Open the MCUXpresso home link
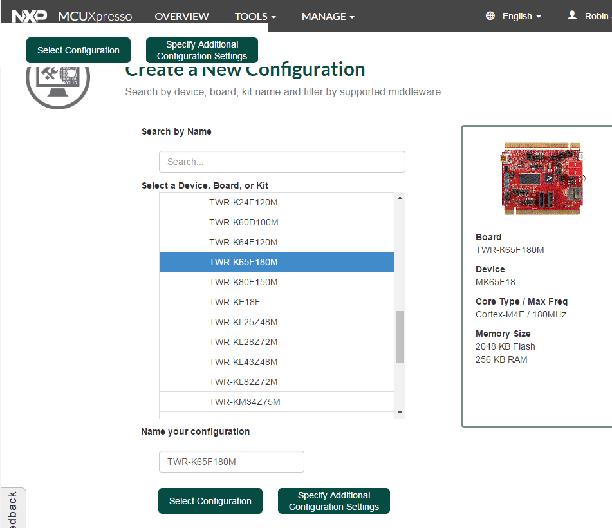Image resolution: width=612 pixels, height=528 pixels. [x=95, y=16]
